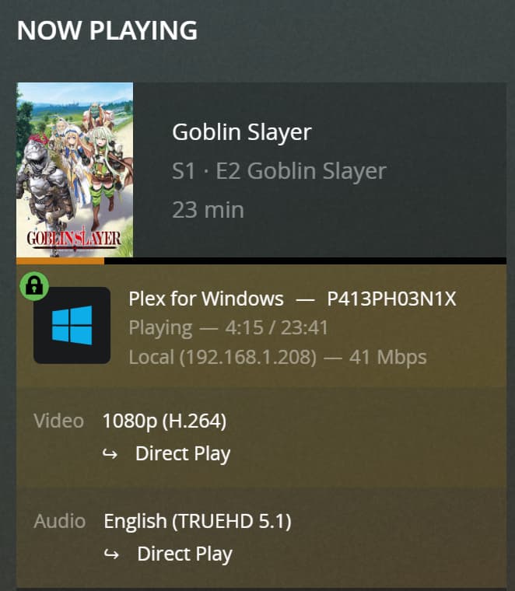Screen dimensions: 515x591
Task: Click the Windows platform logo icon
Action: coord(72,325)
